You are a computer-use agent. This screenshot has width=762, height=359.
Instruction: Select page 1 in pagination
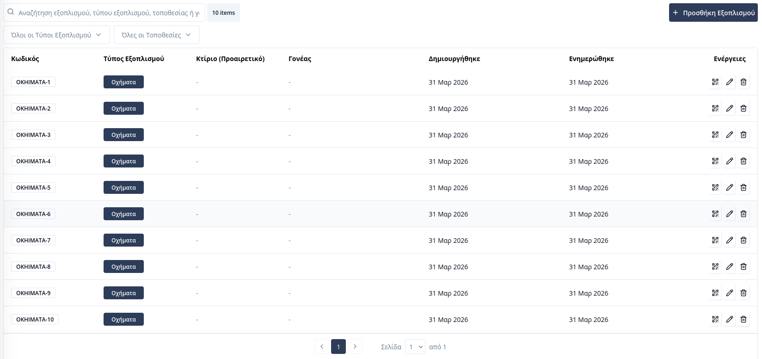point(338,347)
